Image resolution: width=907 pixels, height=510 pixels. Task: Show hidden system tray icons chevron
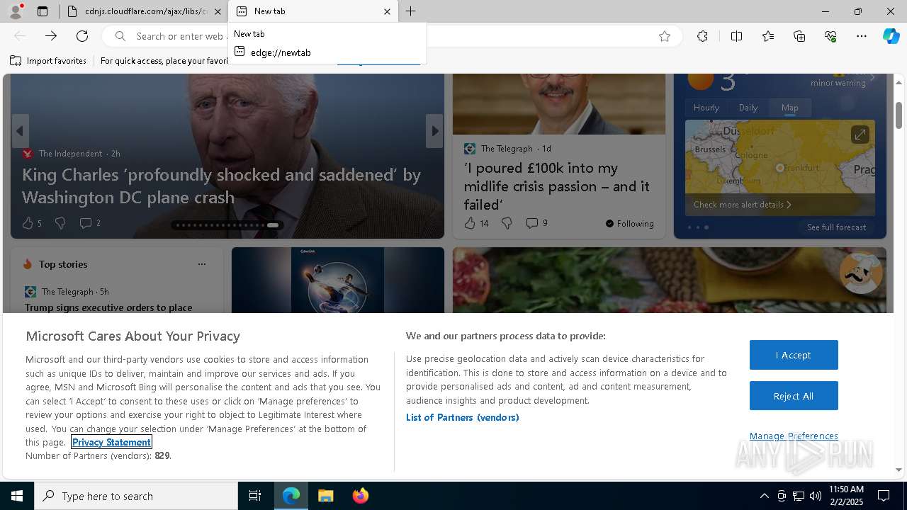point(764,496)
